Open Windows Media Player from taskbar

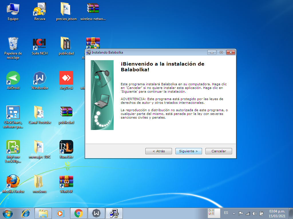[x=61, y=213]
